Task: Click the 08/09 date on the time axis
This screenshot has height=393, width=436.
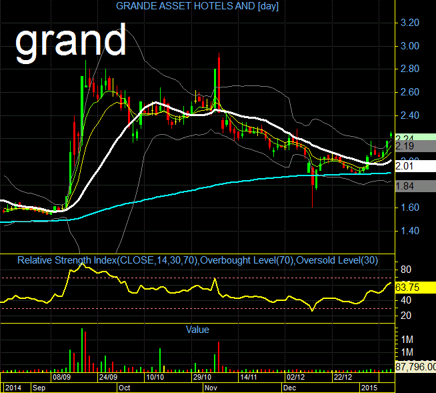Action: (x=61, y=378)
